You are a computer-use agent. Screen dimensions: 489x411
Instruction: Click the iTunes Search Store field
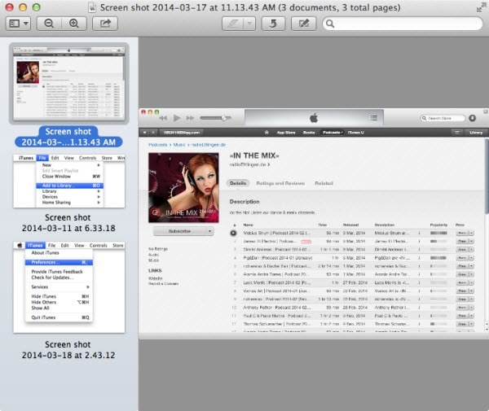coord(443,118)
